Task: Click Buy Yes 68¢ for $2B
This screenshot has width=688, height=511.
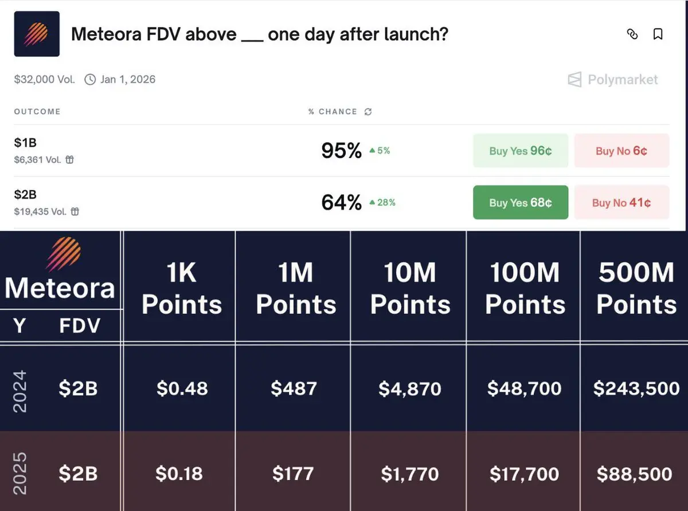Action: [x=520, y=202]
